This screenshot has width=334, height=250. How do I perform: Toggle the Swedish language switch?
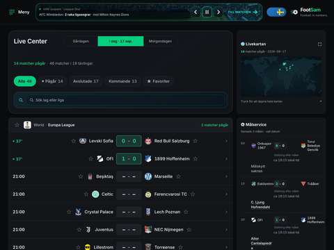point(276,12)
